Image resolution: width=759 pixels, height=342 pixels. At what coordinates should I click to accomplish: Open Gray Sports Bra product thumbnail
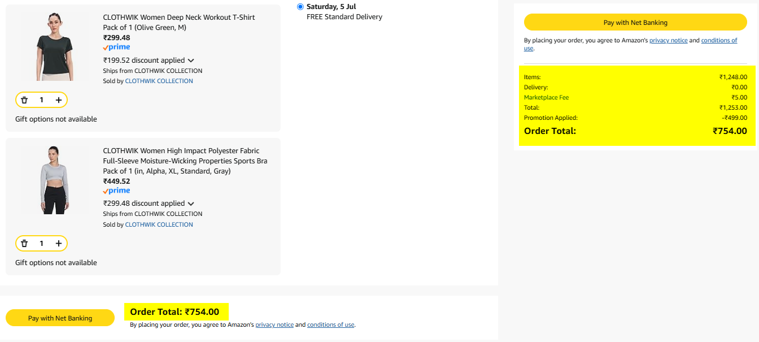pos(55,180)
